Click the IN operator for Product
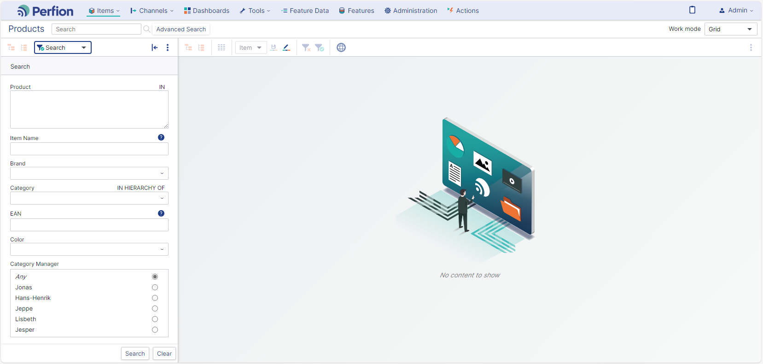The width and height of the screenshot is (763, 364). point(162,87)
